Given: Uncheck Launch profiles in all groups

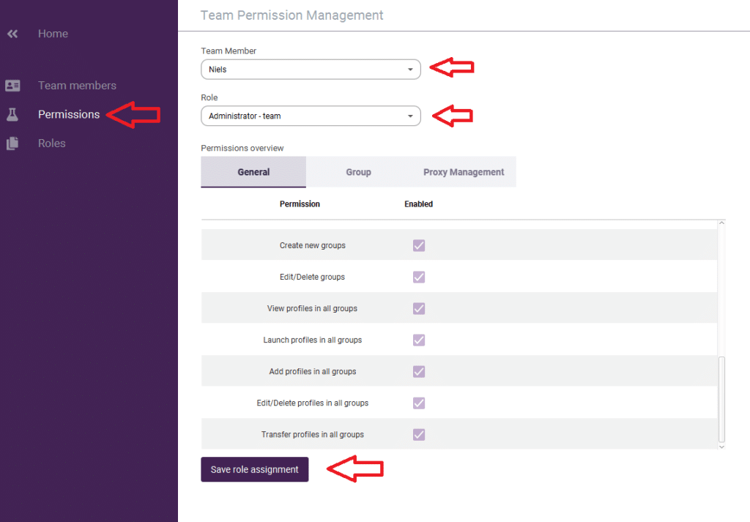Looking at the screenshot, I should 418,340.
